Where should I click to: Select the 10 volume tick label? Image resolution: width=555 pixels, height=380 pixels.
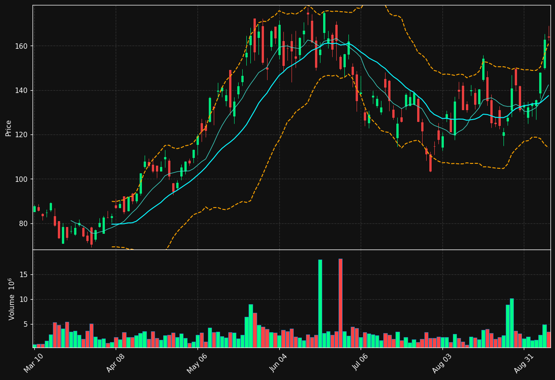click(x=24, y=299)
